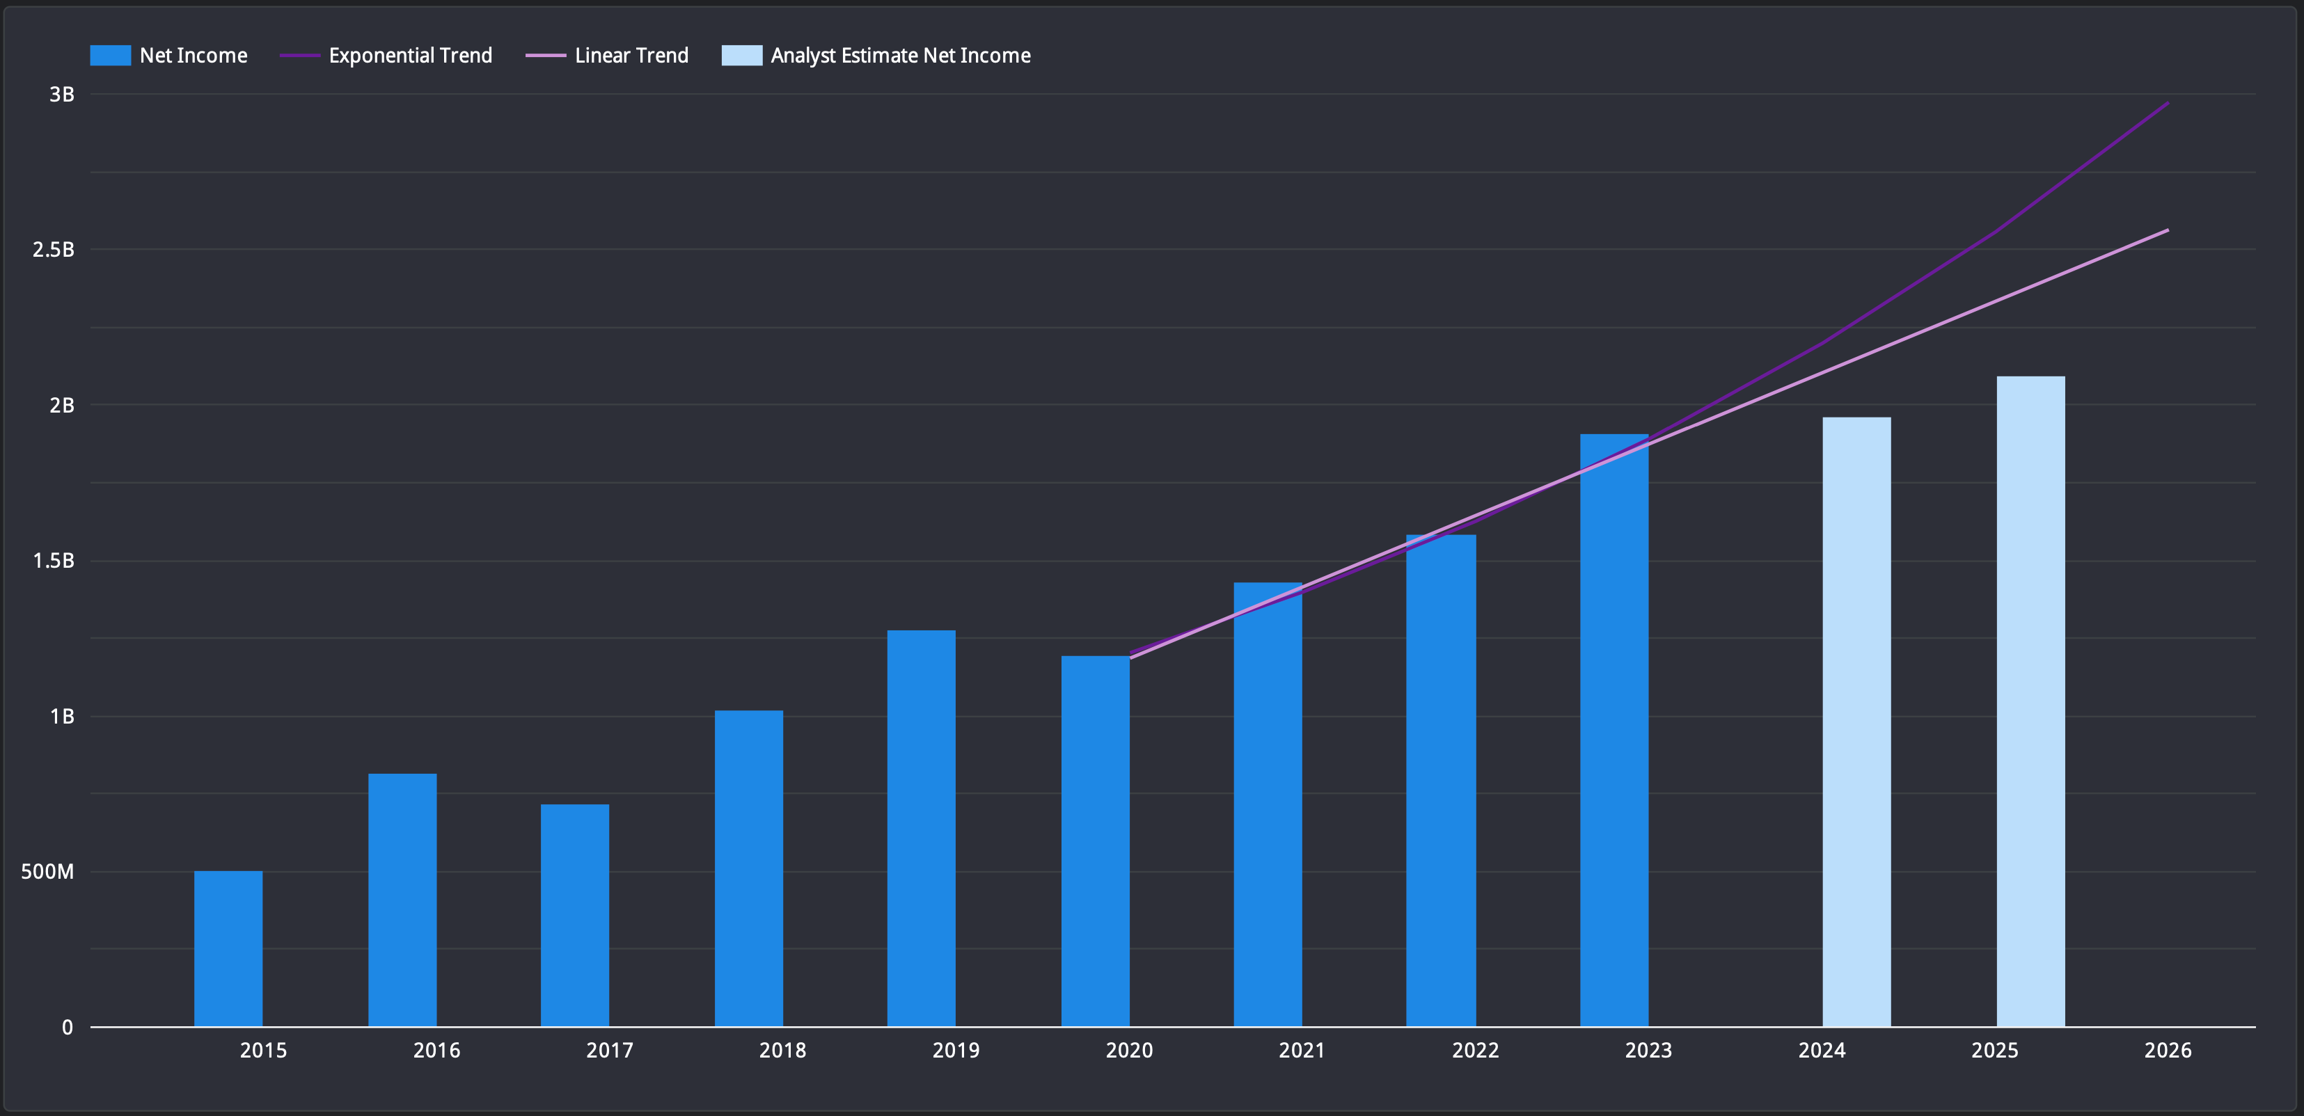Click the 2026 x-axis label
Screen dimensions: 2304x1116
point(2167,1050)
